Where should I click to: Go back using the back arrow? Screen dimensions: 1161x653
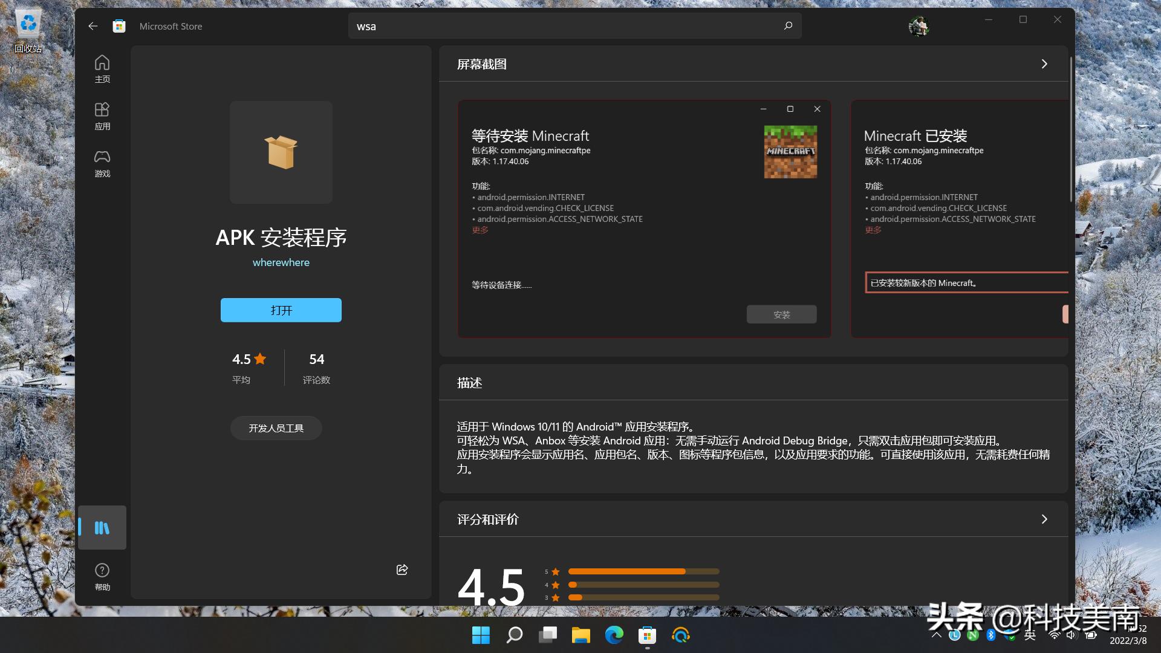coord(93,26)
